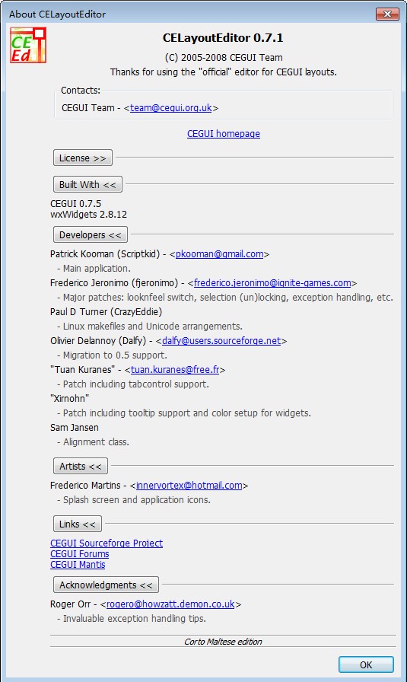The height and width of the screenshot is (682, 407).
Task: Click innervortex@hotmail.com email link
Action: coord(189,486)
